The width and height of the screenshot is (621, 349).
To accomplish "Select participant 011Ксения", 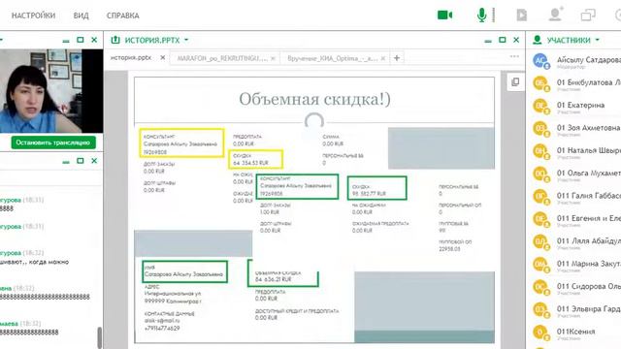I will click(x=576, y=332).
